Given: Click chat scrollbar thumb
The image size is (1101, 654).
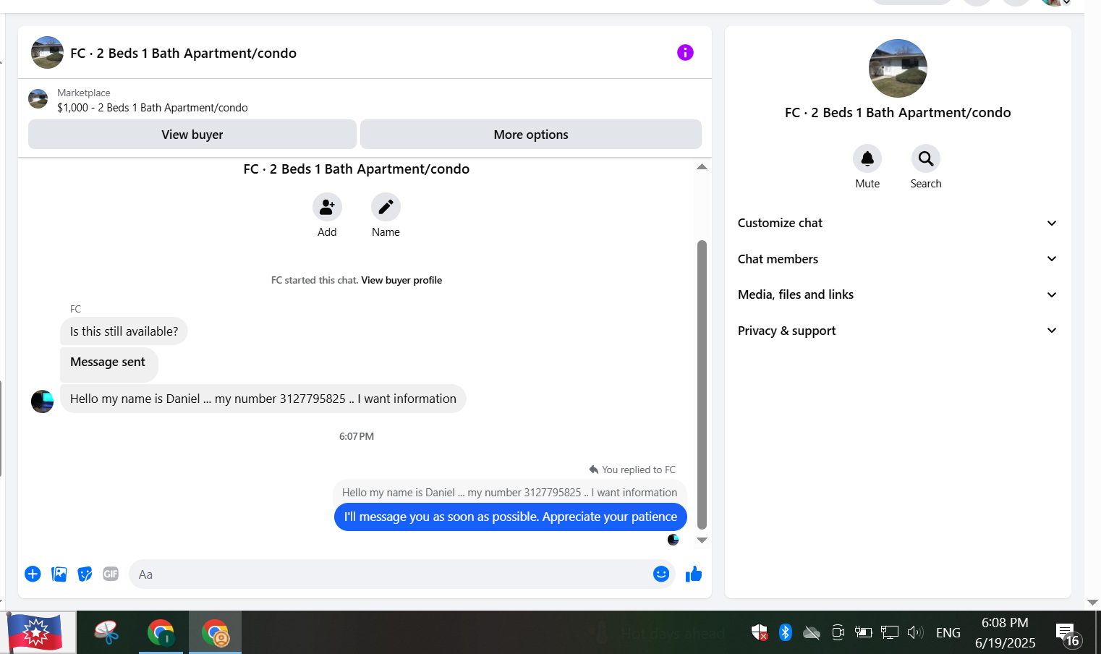Looking at the screenshot, I should pyautogui.click(x=702, y=385).
